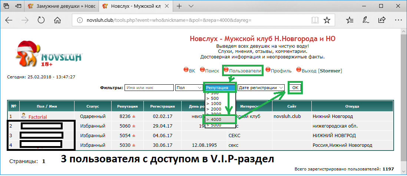
Task: Click the Share page icon
Action: click(x=381, y=20)
